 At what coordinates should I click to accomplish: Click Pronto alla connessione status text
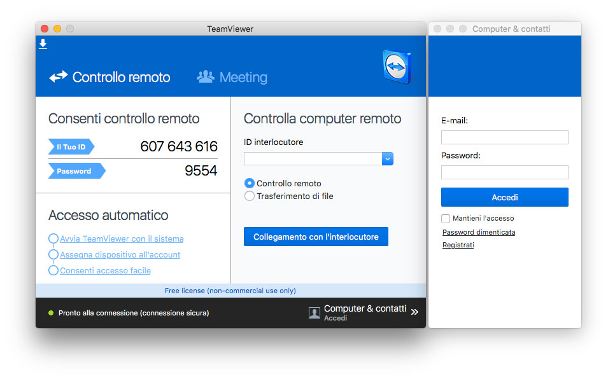134,313
